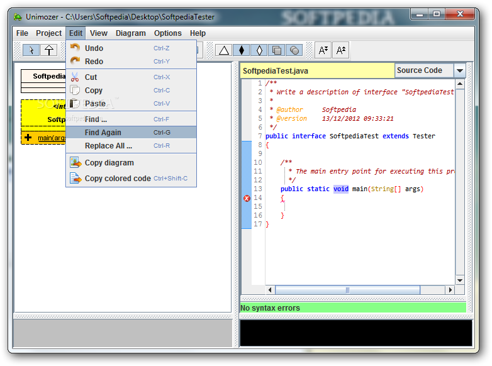The height and width of the screenshot is (366, 492).
Task: Click the Source Code combo box label
Action: (x=424, y=70)
